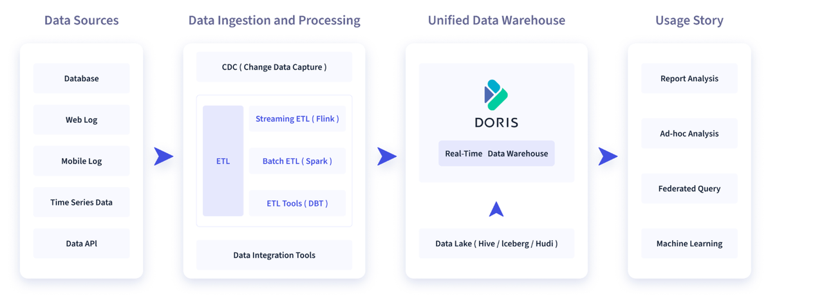This screenshot has height=305, width=824.
Task: Click the DORIS wordmark text
Action: pyautogui.click(x=496, y=122)
